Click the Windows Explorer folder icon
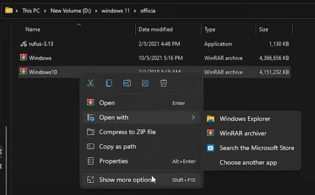This screenshot has height=195, width=315. tap(211, 119)
